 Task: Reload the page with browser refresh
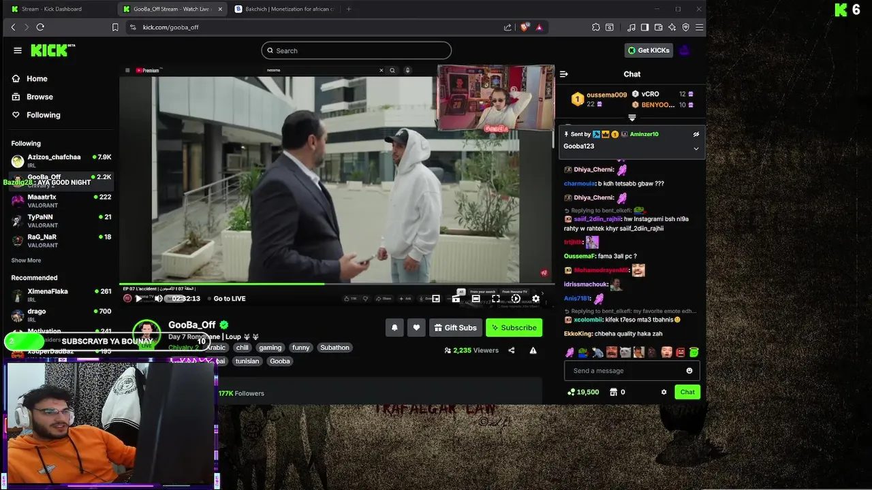[x=40, y=27]
